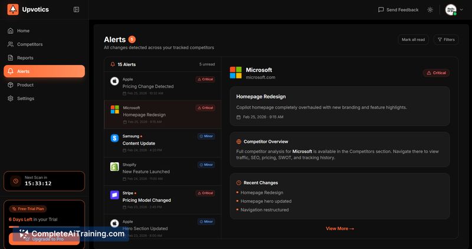Select Stripe Pricing Model Changed alert
472x249 pixels.
[162, 200]
